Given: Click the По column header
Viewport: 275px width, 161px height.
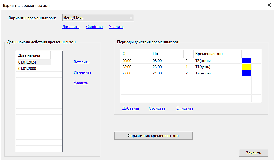Looking at the screenshot, I should coord(167,54).
